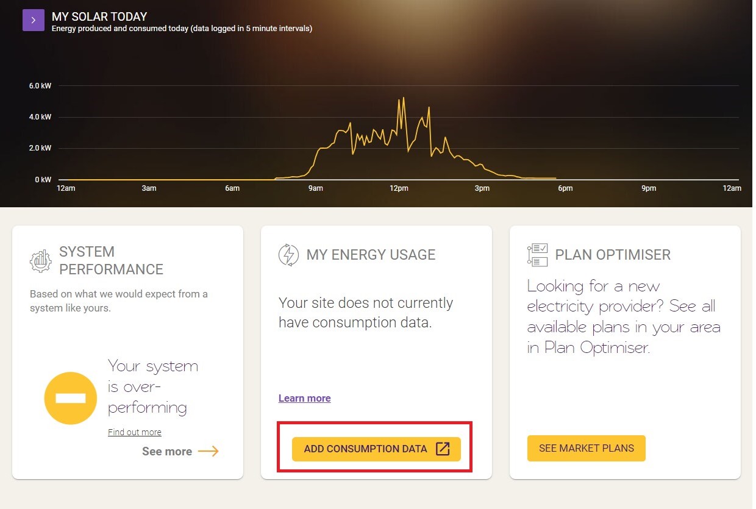This screenshot has height=509, width=756.
Task: Click My Energy Usage lightning icon
Action: (288, 255)
